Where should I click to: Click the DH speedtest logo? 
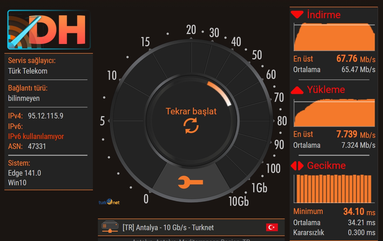pos(49,30)
